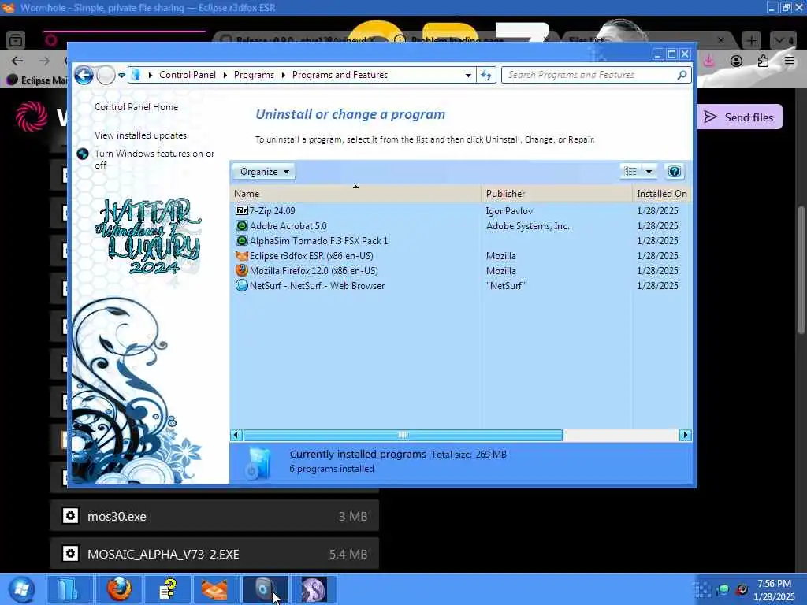Click the Control Panel forward arrow button

click(x=106, y=75)
